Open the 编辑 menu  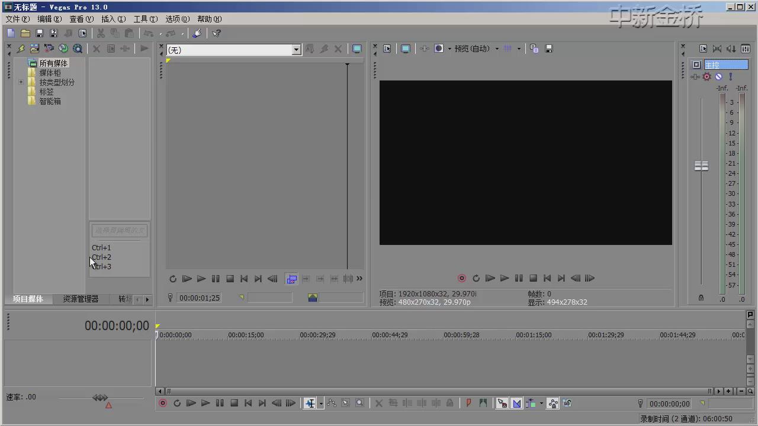[49, 19]
